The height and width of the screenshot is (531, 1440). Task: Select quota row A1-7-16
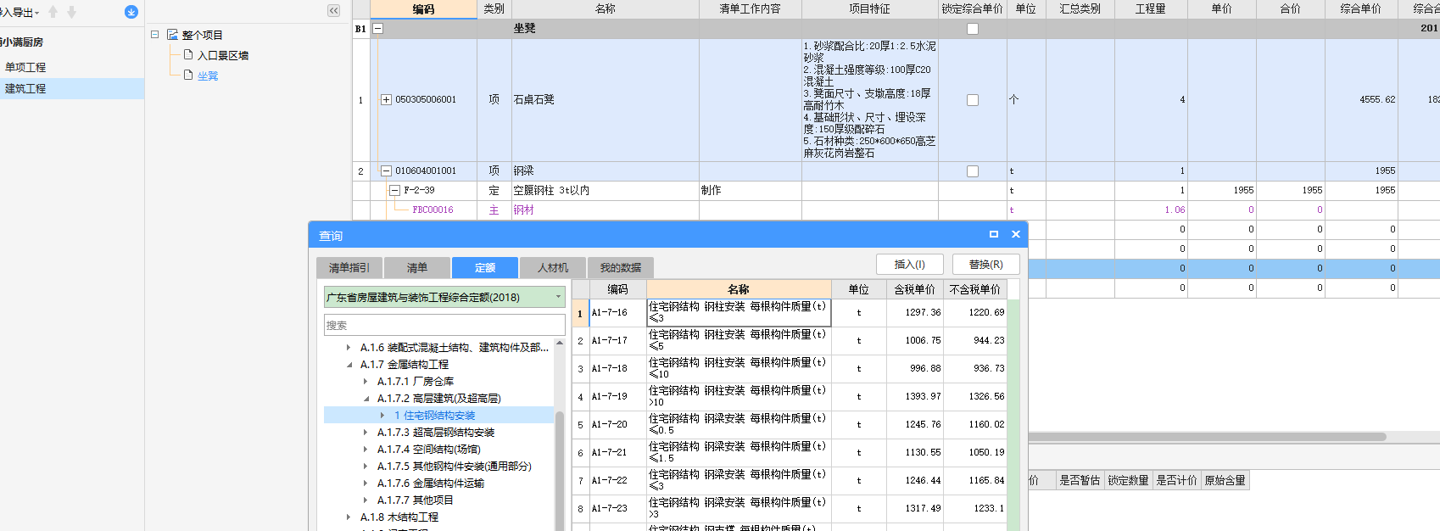[x=790, y=312]
